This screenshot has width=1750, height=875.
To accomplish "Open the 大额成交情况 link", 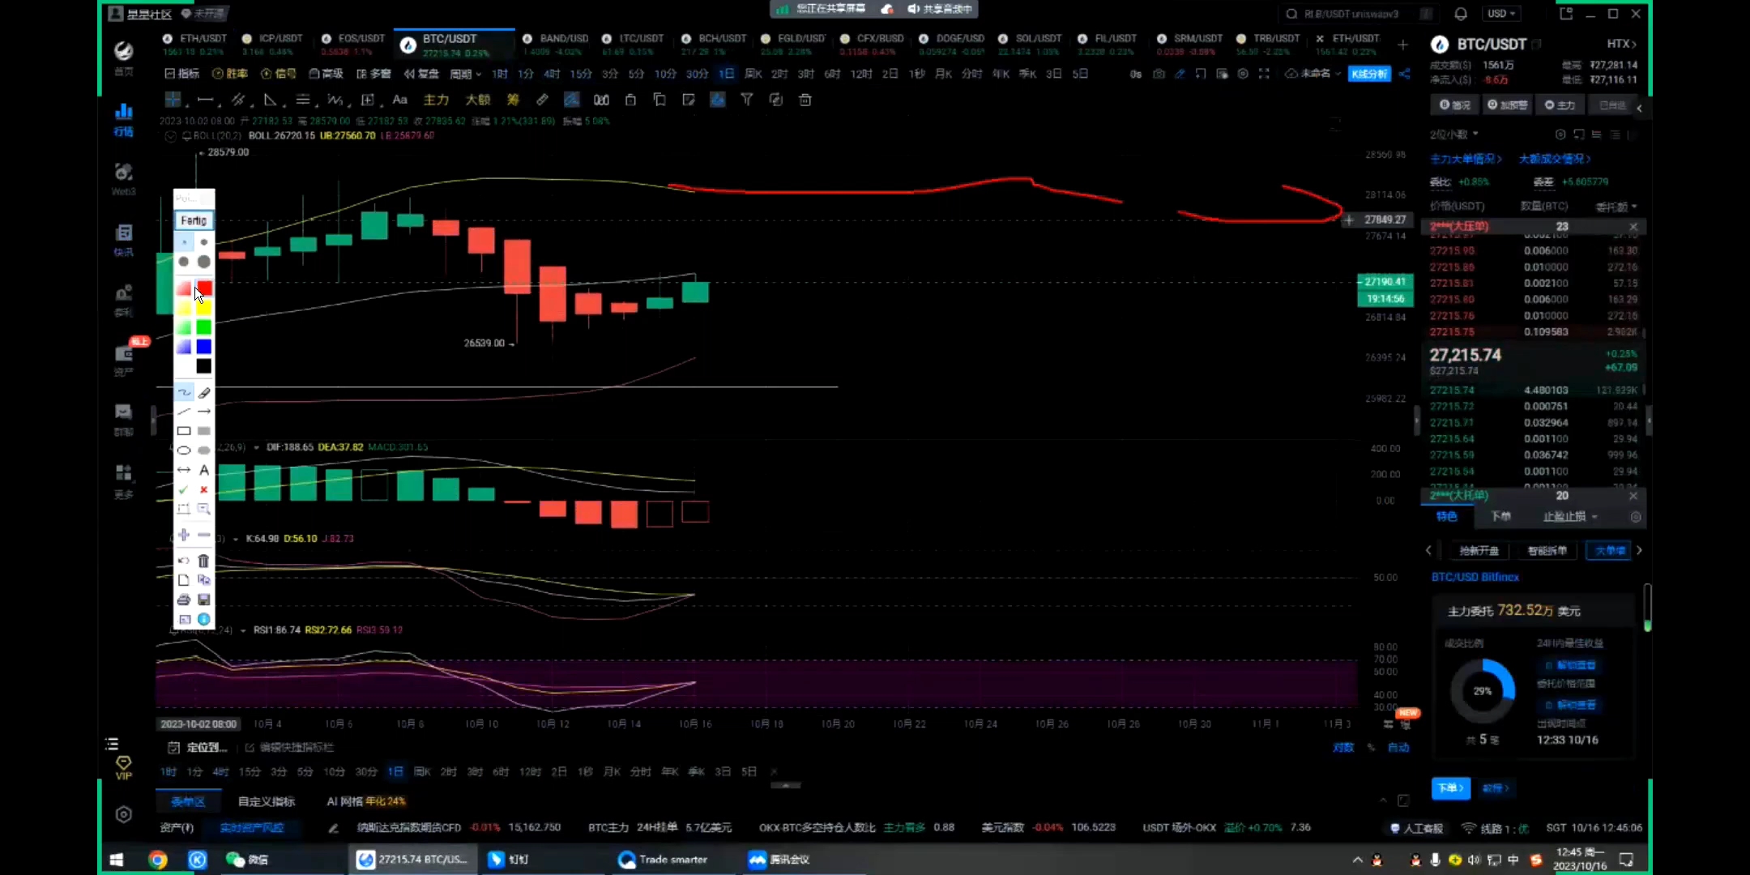I will 1555,159.
